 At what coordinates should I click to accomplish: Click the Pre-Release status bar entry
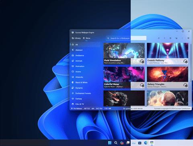coord(76,108)
